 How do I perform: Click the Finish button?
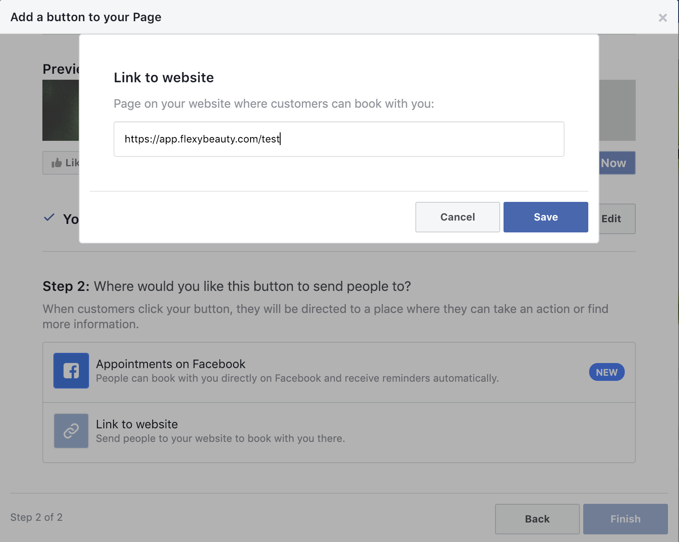(x=625, y=519)
